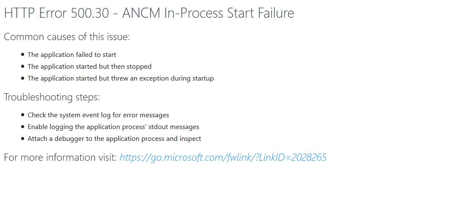Screen dimensions: 466x205
Task: Click bullet dot before 'The application failed to start'
Action: [x=23, y=55]
